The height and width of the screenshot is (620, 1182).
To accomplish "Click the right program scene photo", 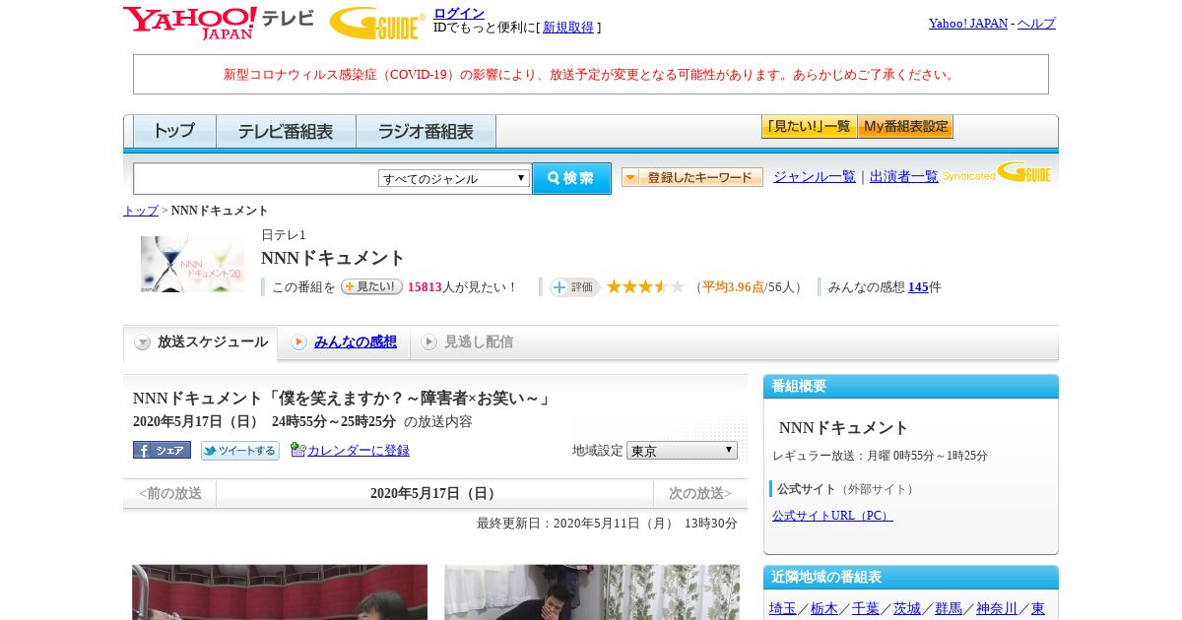I will click(592, 592).
